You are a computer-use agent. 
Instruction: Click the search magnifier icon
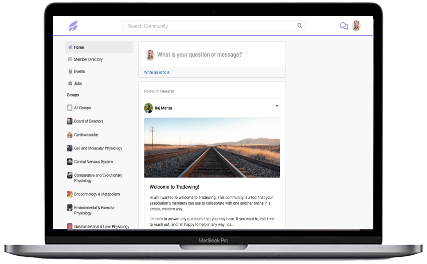[x=300, y=26]
